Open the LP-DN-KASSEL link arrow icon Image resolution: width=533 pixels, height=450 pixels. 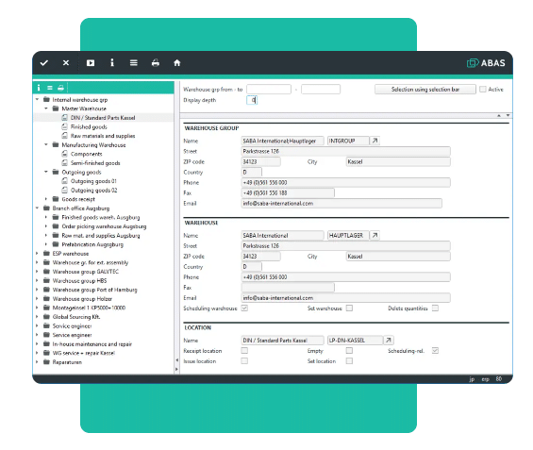(x=389, y=340)
